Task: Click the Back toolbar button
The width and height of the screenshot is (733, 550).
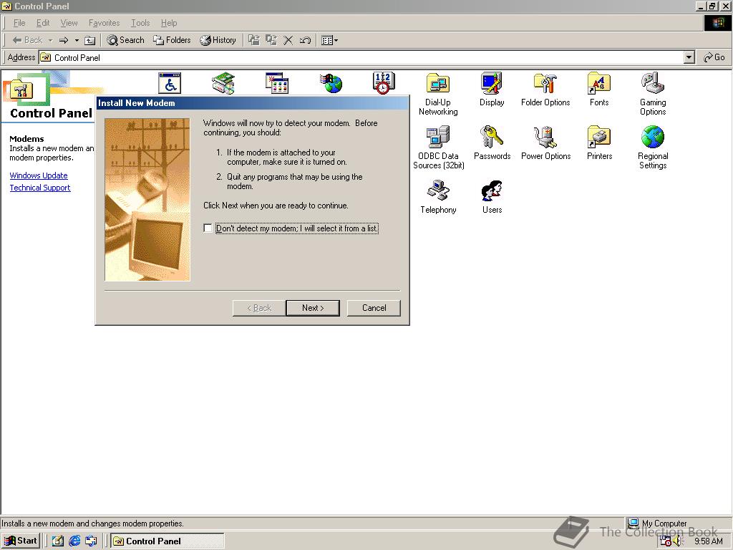Action: point(28,40)
